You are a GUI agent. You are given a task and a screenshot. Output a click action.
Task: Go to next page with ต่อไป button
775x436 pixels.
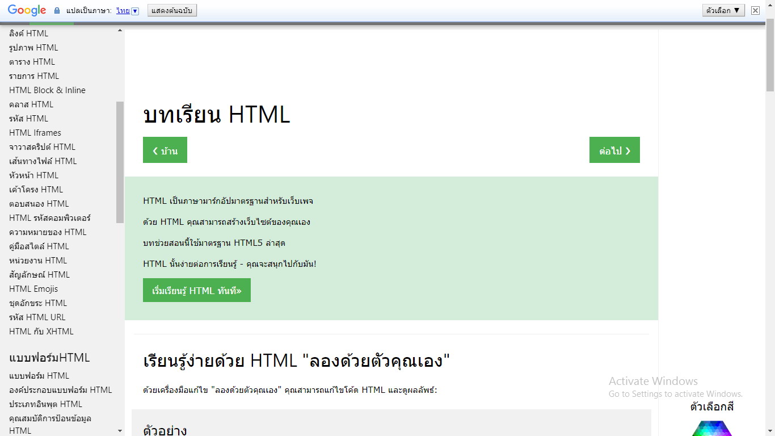614,150
